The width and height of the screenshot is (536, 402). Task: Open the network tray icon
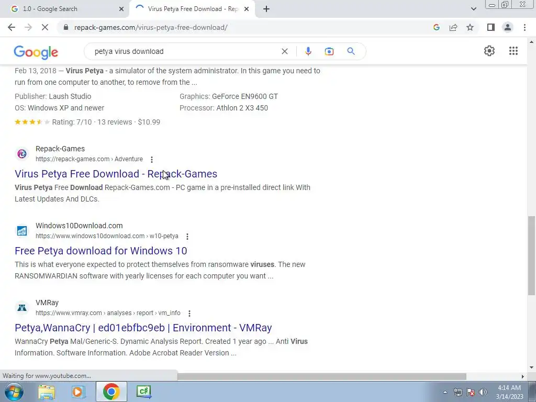coord(457,392)
